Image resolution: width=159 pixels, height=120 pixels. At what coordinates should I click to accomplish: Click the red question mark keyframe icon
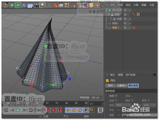(x=59, y=110)
